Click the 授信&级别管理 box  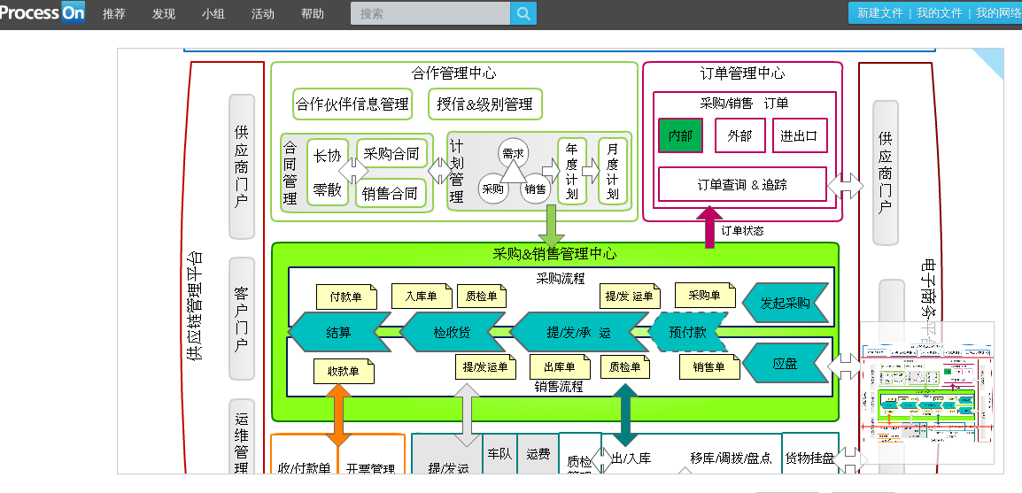pos(485,104)
